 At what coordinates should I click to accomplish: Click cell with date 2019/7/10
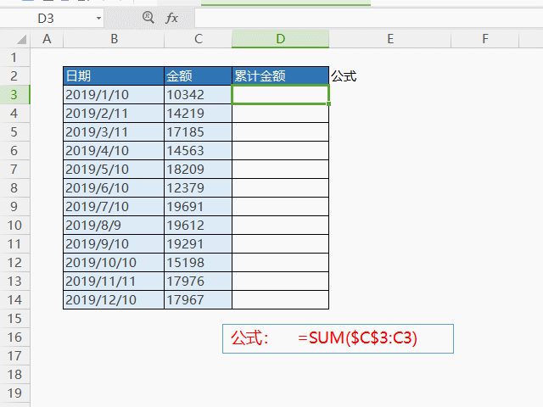(x=114, y=207)
